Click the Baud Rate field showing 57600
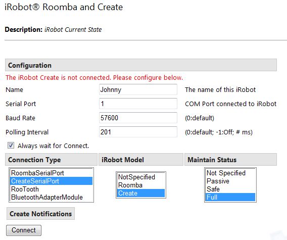The width and height of the screenshot is (287, 240). coord(138,118)
